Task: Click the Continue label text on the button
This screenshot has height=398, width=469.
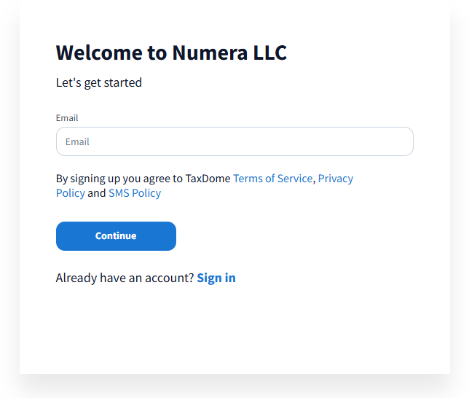Action: [116, 236]
